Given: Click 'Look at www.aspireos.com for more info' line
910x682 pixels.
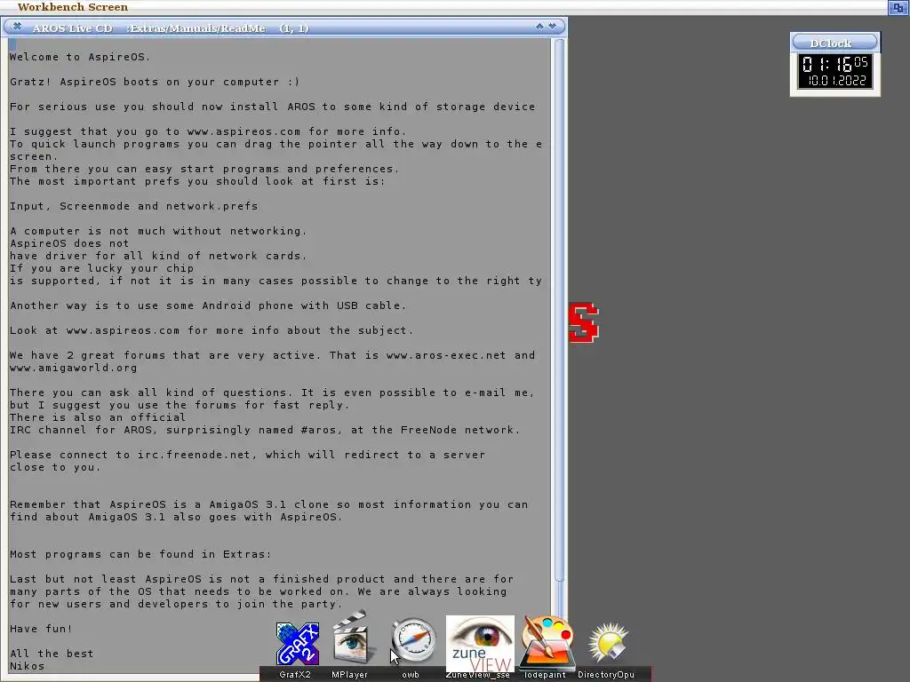Looking at the screenshot, I should (212, 330).
